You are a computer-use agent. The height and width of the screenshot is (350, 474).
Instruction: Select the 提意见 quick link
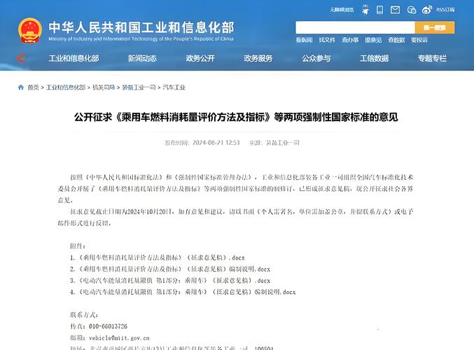coord(373,40)
